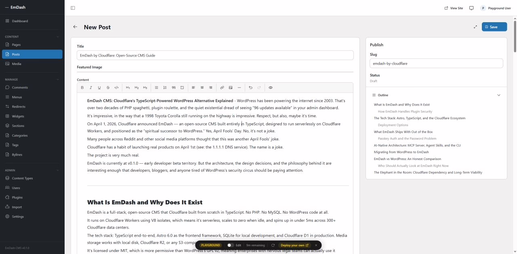Open Widgets in the sidebar
Screen dimensions: 517x254
(x=32, y=116)
